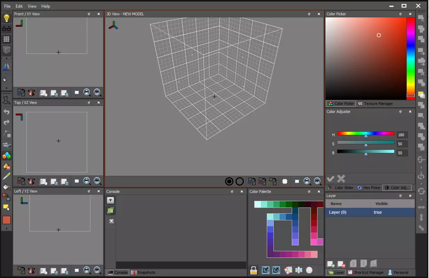
Task: Click the glasses icon in left toolbar
Action: tap(6, 28)
